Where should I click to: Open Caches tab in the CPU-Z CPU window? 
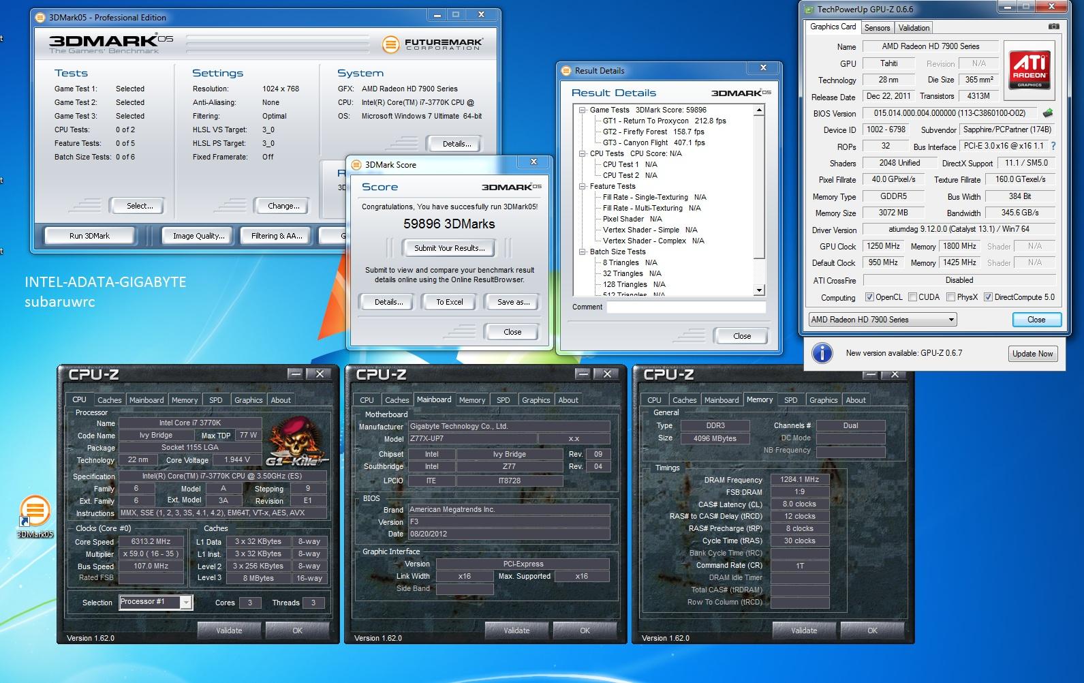tap(109, 400)
